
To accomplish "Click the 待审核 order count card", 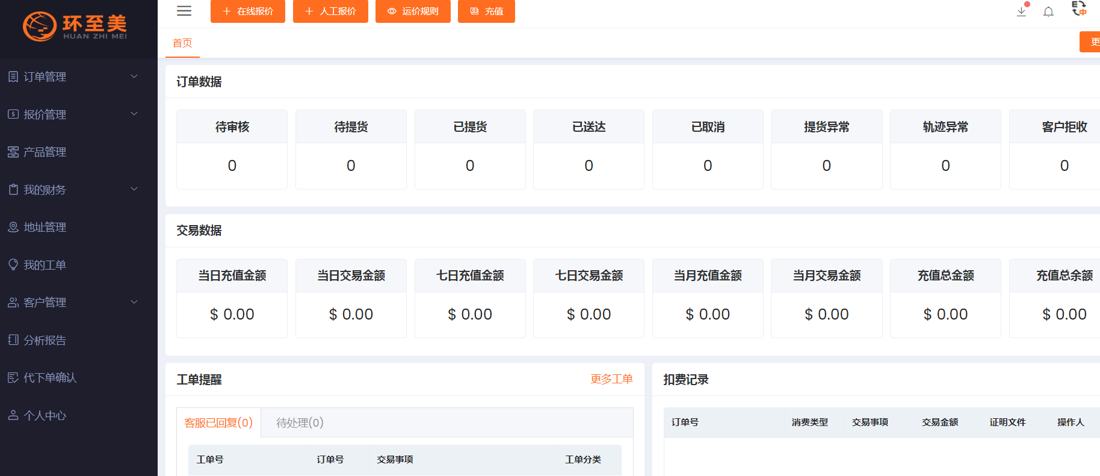I will 232,149.
